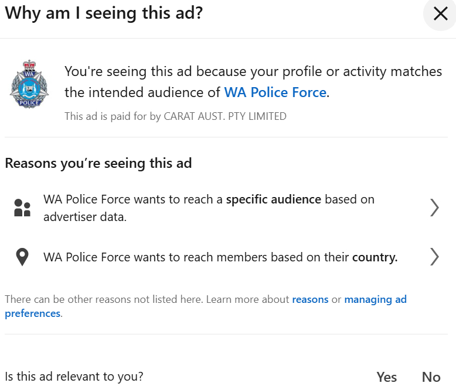Click the "paid for by CARAT AUST." disclosure text

coord(175,116)
